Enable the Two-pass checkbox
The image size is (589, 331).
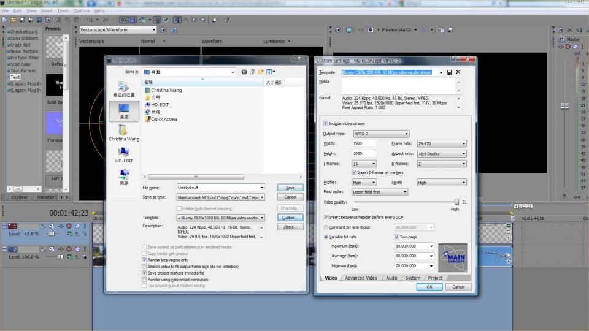pos(397,237)
